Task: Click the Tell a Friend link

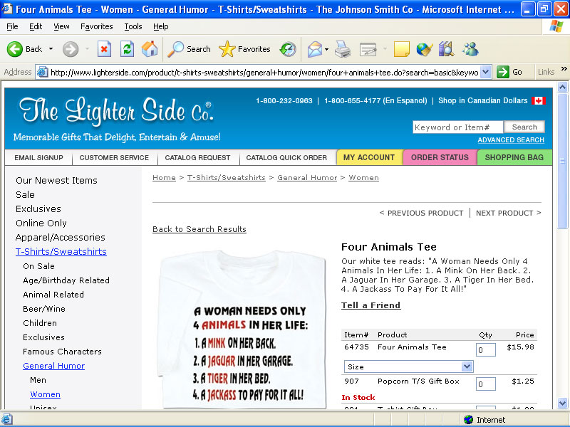Action: pos(370,305)
